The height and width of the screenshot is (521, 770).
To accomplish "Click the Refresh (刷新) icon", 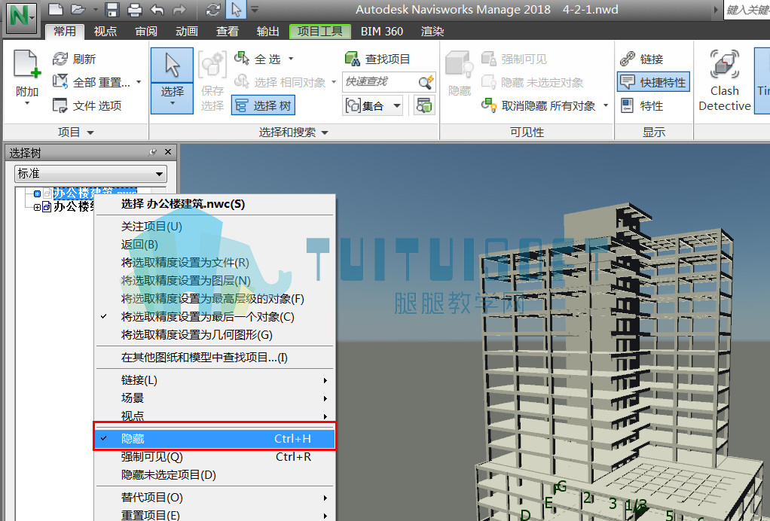I will pos(60,59).
